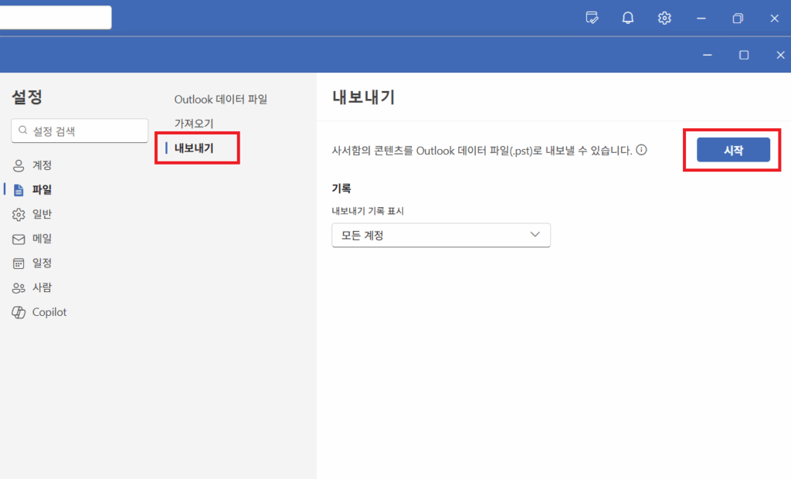Click the search magnifier in settings search box
The width and height of the screenshot is (791, 479).
click(23, 131)
